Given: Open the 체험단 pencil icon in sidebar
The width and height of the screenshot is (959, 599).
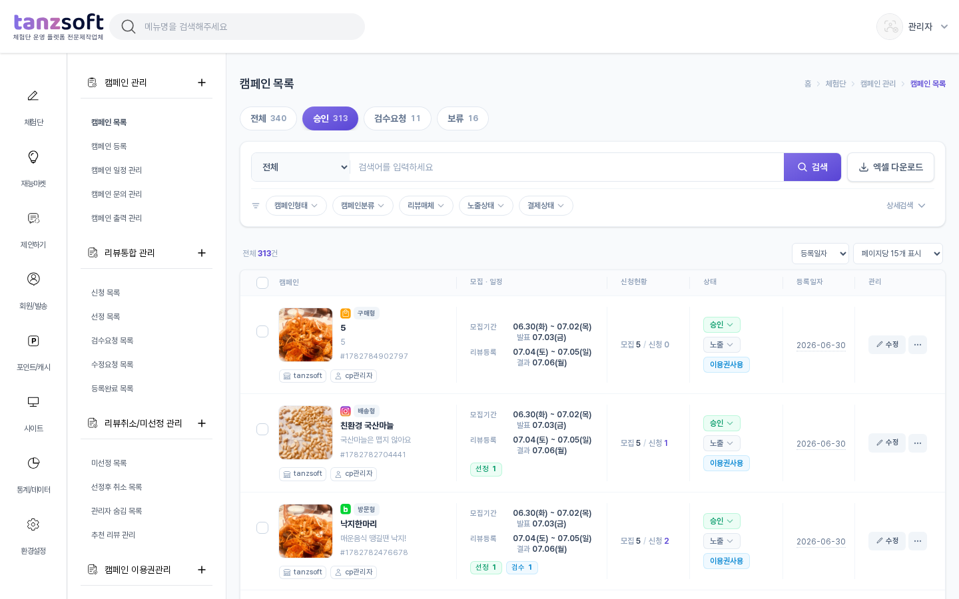Looking at the screenshot, I should coord(33,96).
